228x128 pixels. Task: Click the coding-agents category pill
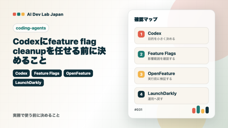coord(31,28)
